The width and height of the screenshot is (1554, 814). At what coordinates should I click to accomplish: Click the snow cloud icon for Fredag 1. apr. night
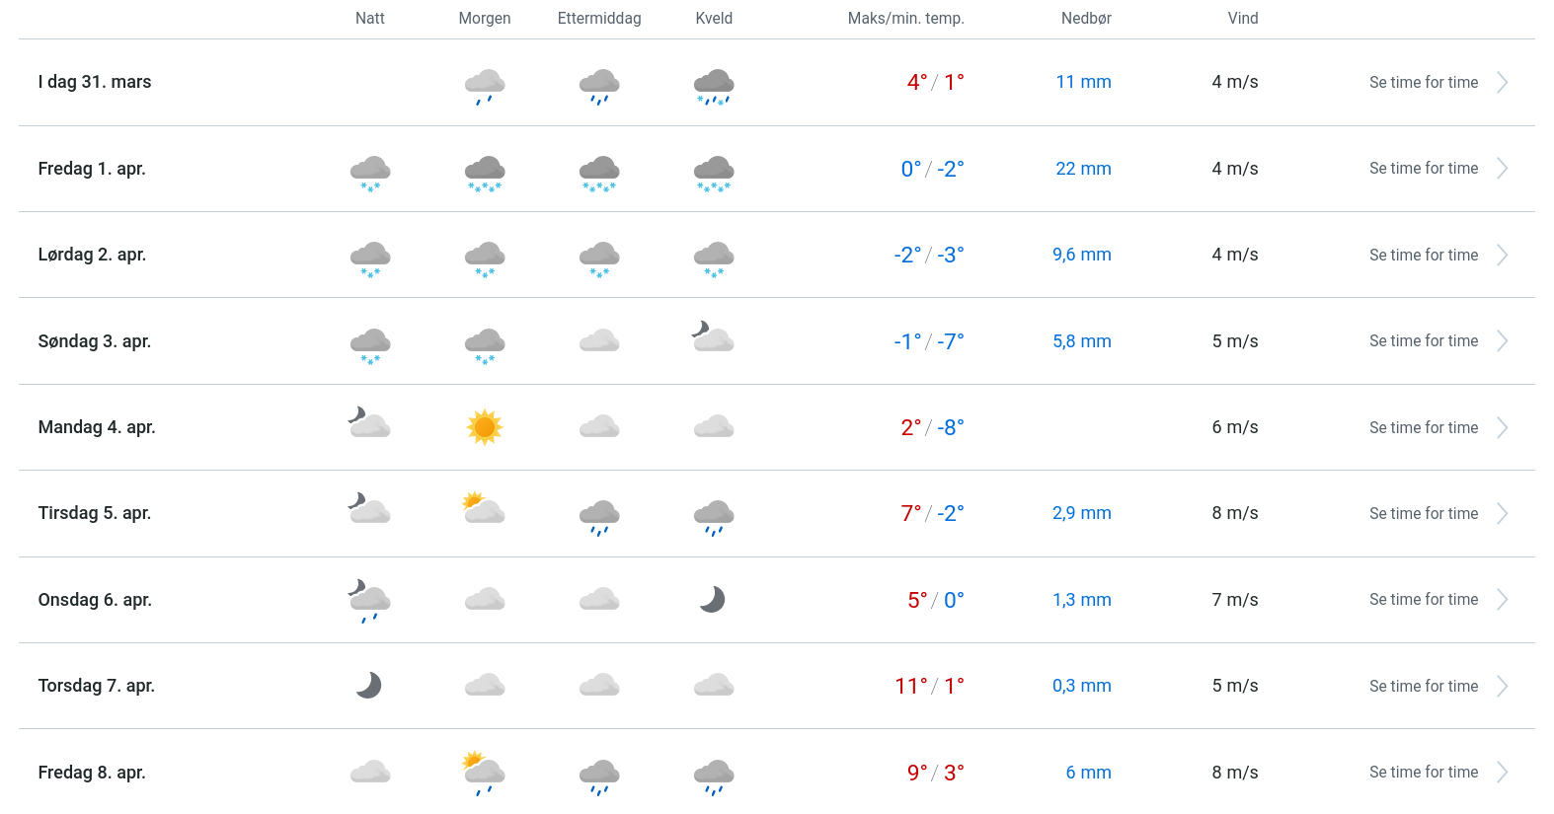point(370,172)
